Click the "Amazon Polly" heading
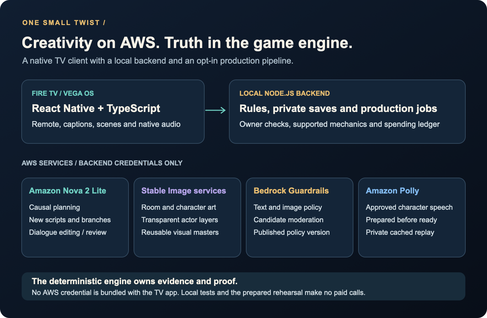This screenshot has height=318, width=487. (392, 191)
